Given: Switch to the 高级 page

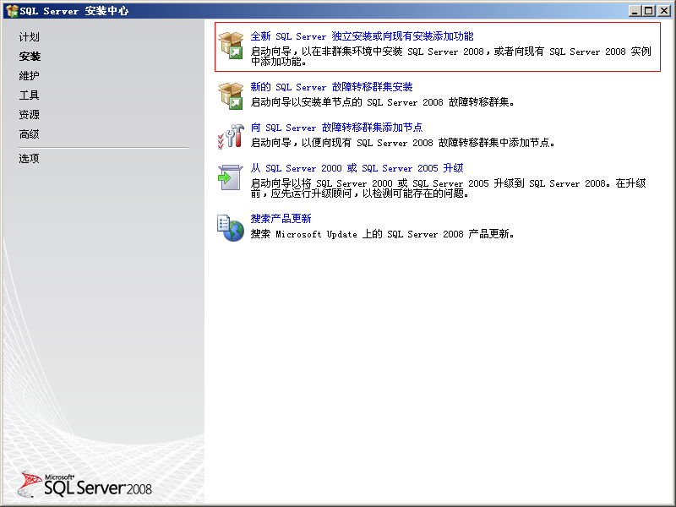Looking at the screenshot, I should pyautogui.click(x=29, y=134).
